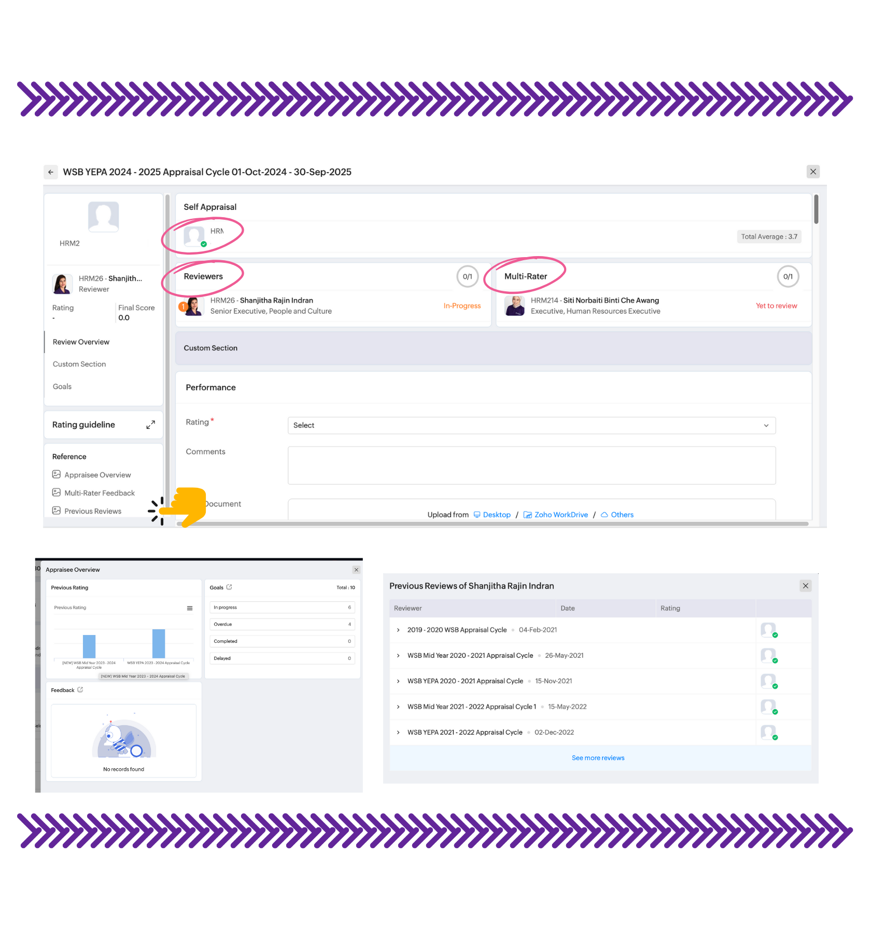
Task: Open the Performance Rating Select dropdown
Action: tap(531, 426)
